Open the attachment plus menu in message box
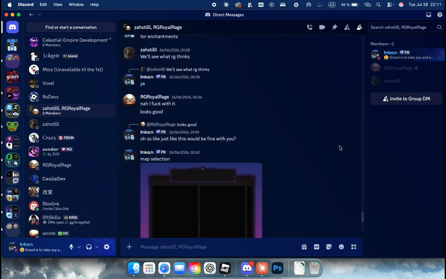Viewport: 446px width, 279px height. (129, 247)
